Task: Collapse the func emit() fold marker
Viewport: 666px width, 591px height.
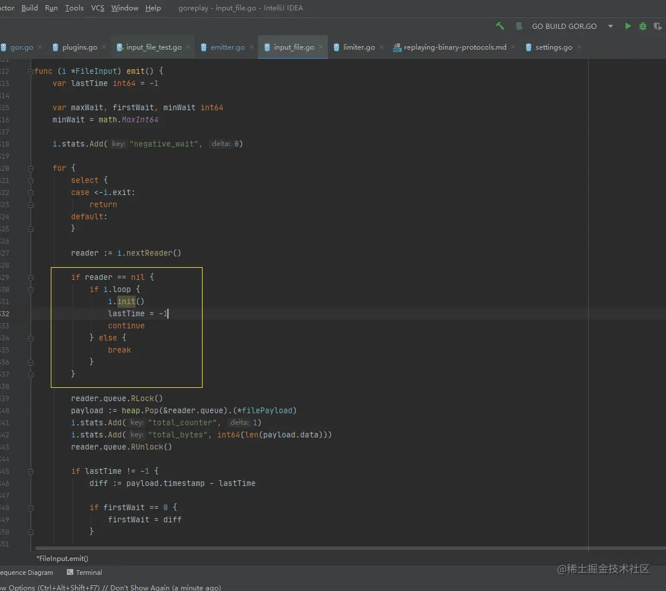Action: click(31, 72)
